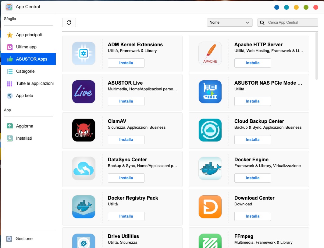Image resolution: width=324 pixels, height=248 pixels.
Task: Install ASUSTOR Live
Action: coord(126,101)
